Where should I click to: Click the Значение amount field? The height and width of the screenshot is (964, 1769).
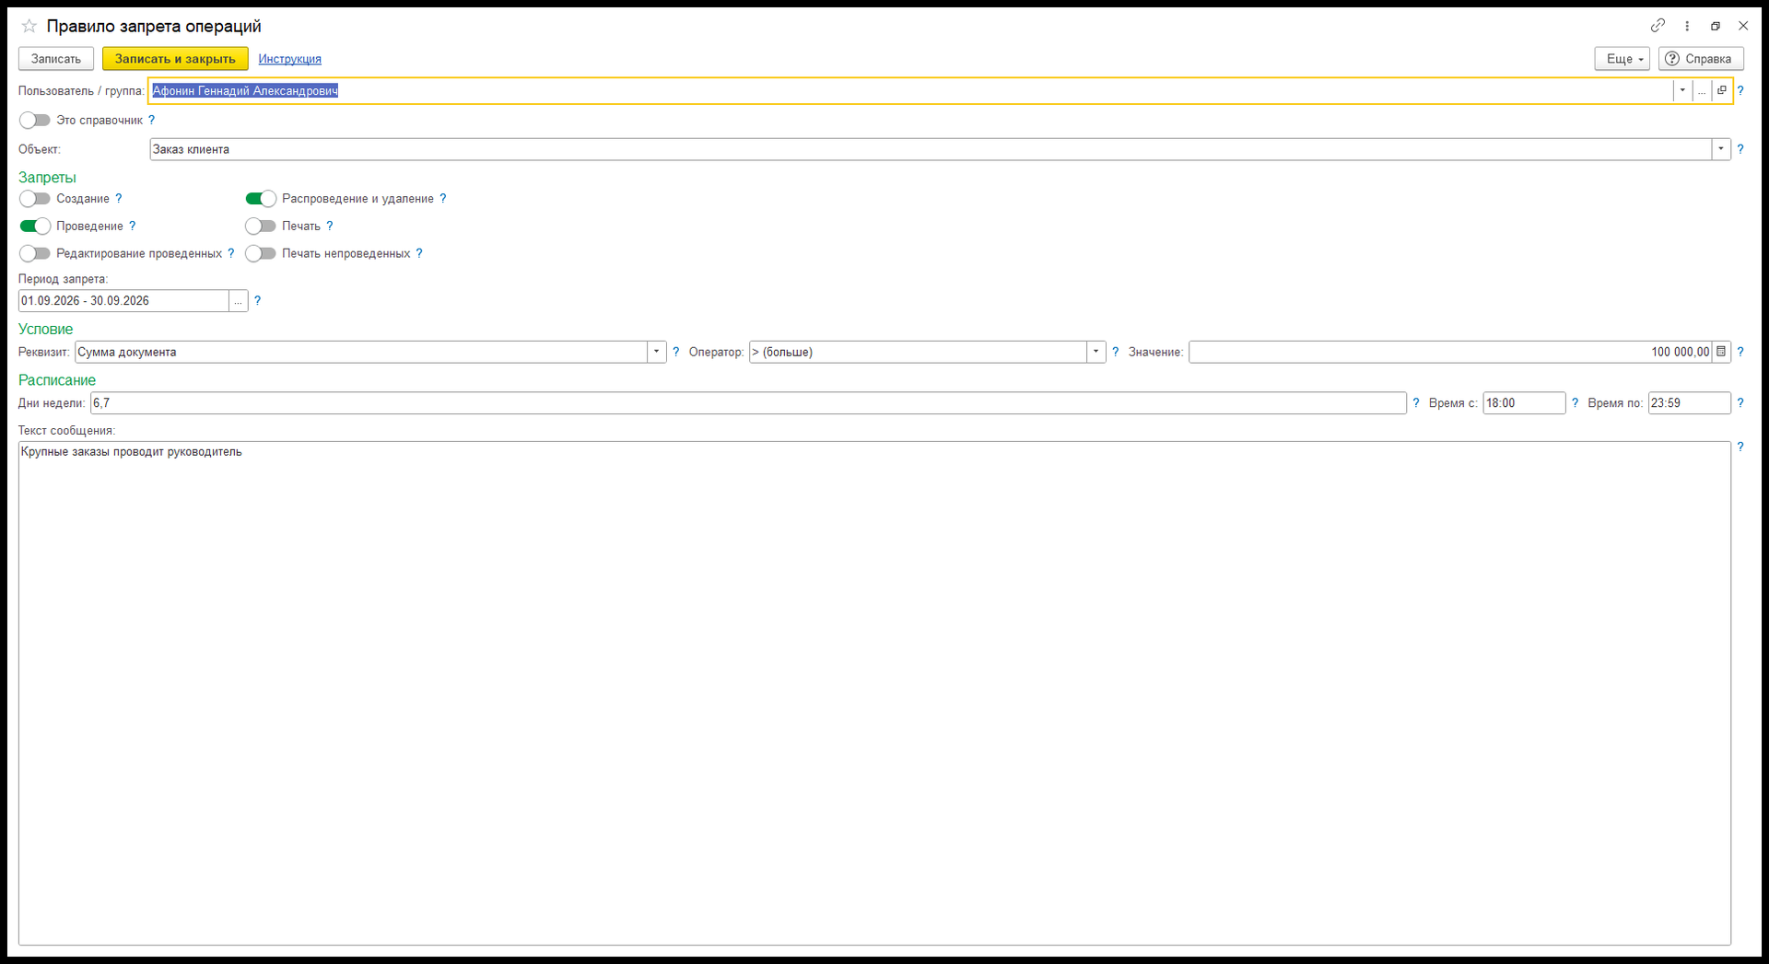click(x=1450, y=352)
